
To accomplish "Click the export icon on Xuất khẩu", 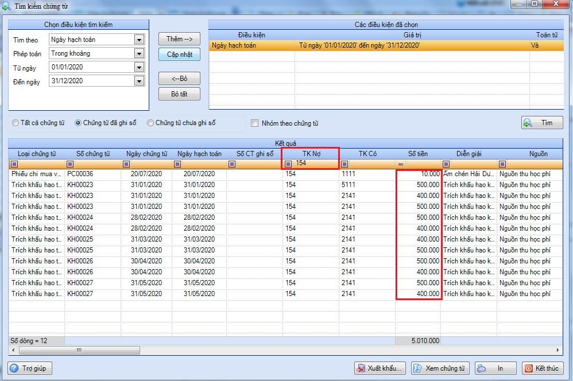I will tap(361, 368).
